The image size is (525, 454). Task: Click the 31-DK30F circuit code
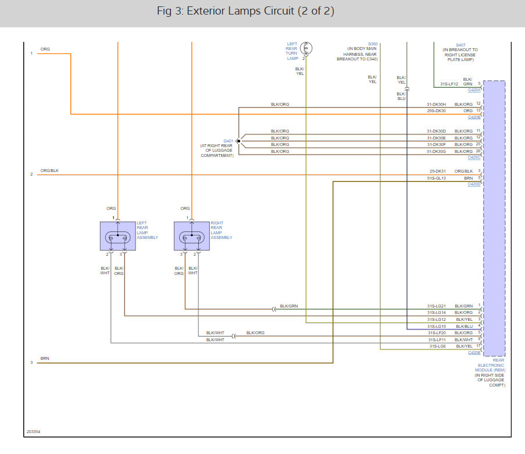(436, 145)
